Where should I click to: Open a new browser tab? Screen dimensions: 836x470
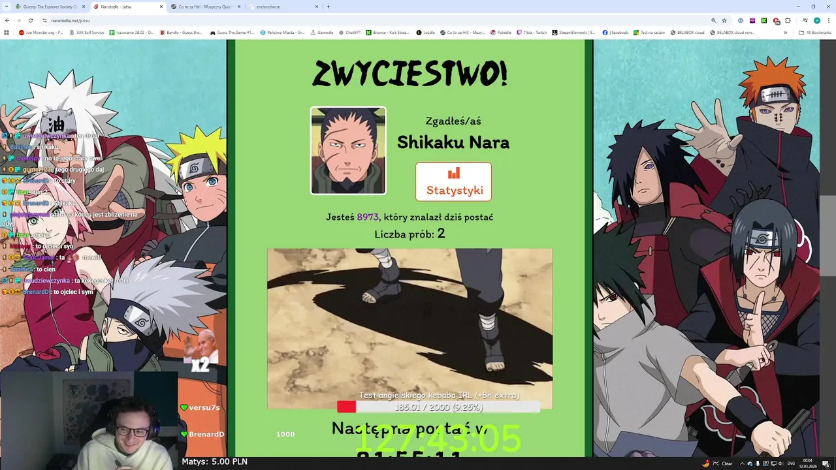(328, 7)
